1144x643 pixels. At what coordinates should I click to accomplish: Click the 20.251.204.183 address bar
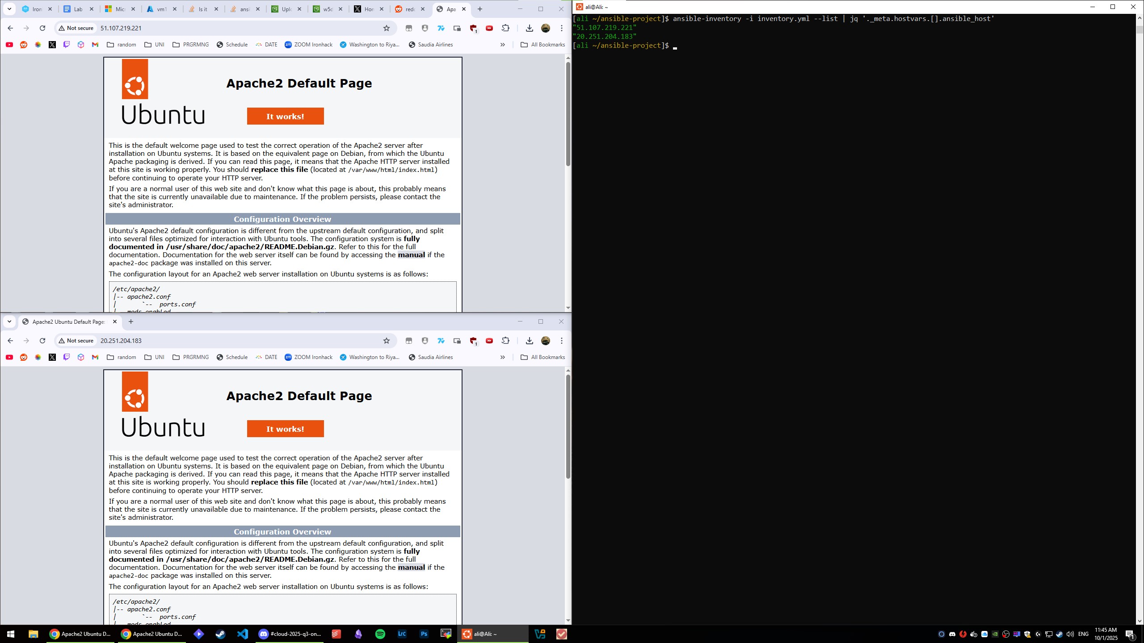pyautogui.click(x=237, y=341)
